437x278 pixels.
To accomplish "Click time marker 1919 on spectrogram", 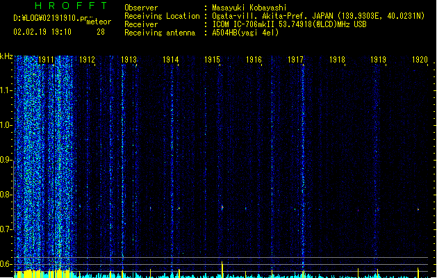I will click(x=378, y=60).
